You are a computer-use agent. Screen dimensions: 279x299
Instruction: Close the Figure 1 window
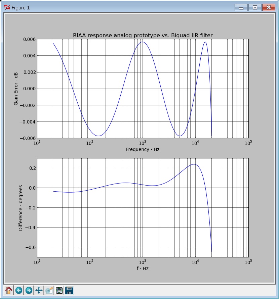tap(269, 8)
